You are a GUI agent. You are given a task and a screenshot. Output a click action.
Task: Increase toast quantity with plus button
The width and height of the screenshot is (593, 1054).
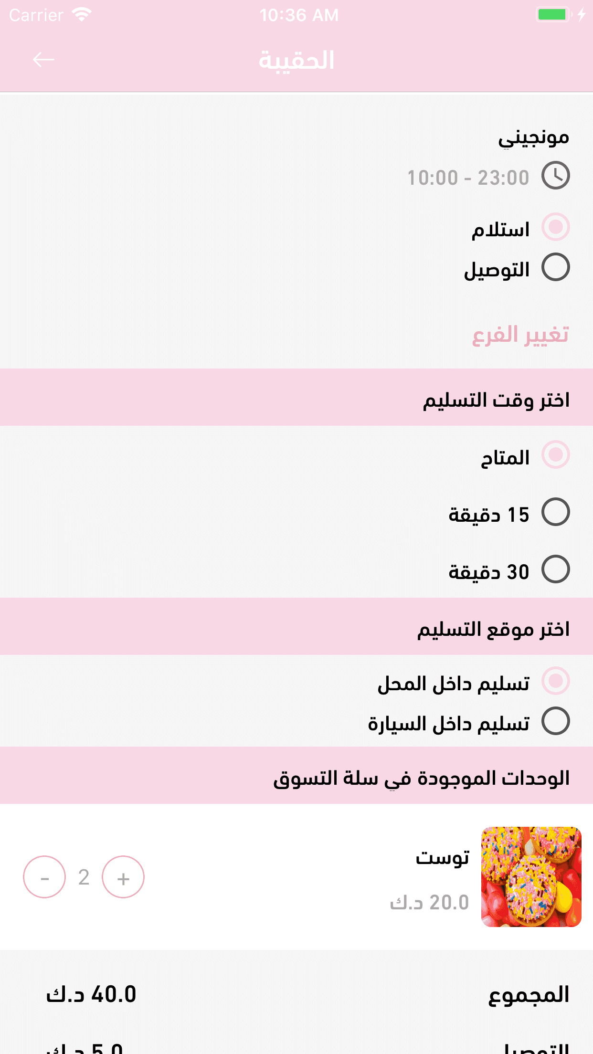point(123,877)
